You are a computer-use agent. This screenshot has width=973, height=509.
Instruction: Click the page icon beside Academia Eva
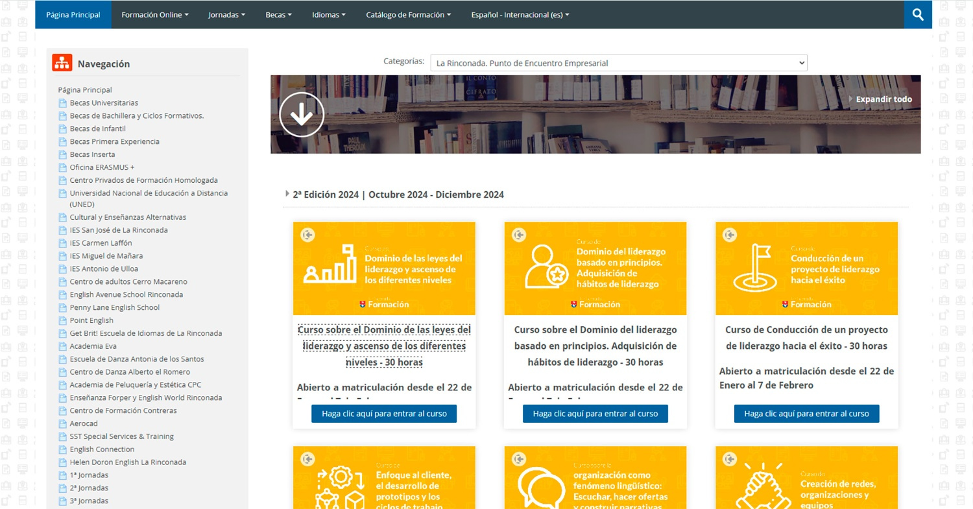pos(63,347)
